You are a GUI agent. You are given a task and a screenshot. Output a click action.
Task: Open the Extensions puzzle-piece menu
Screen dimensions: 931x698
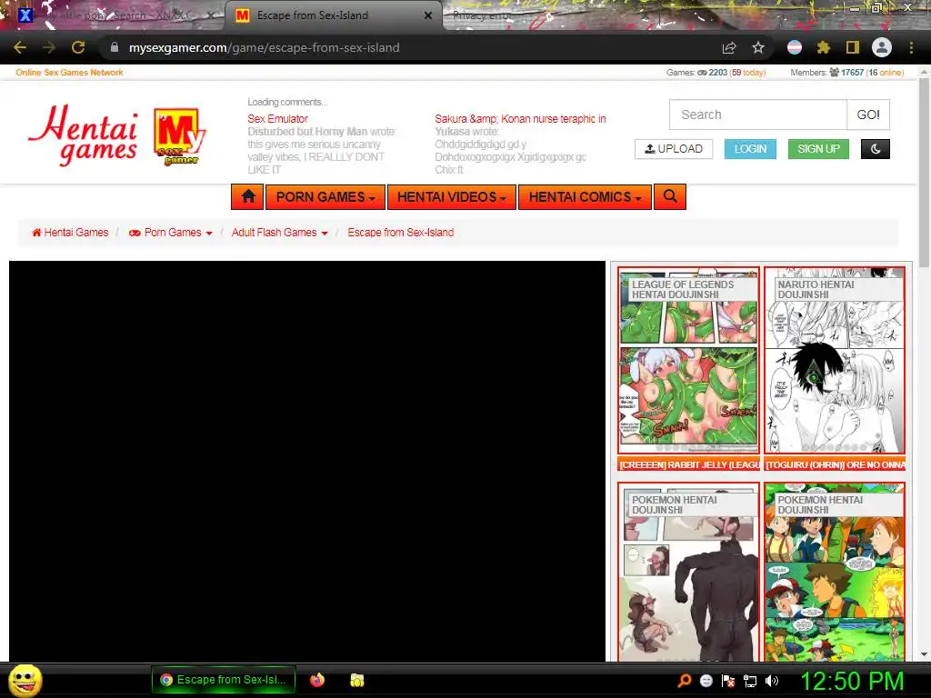pos(823,47)
